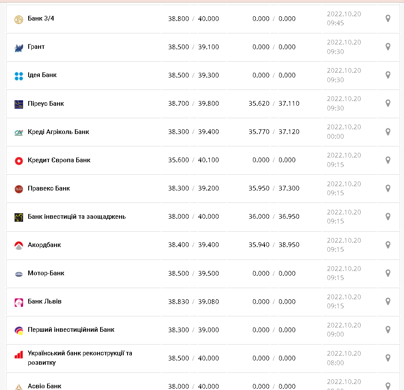404x390 pixels.
Task: Click the Мотор-Банк logo icon
Action: [x=19, y=274]
